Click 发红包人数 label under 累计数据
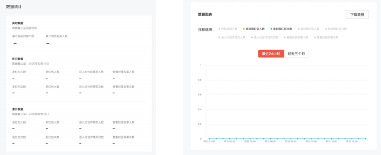 (19, 122)
